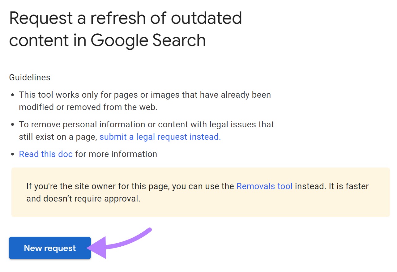Screen dimensions: 397x272
Task: Click the third guidelines bullet point
Action: tap(88, 154)
